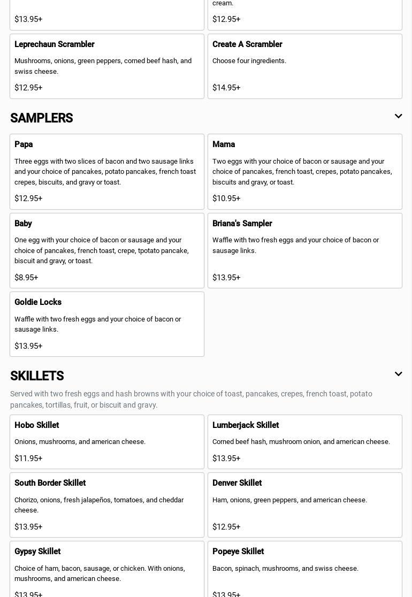Select the Baby sampler card
Screen dimensions: 412x597
tap(107, 250)
